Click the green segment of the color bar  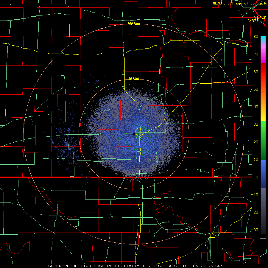click(x=263, y=141)
